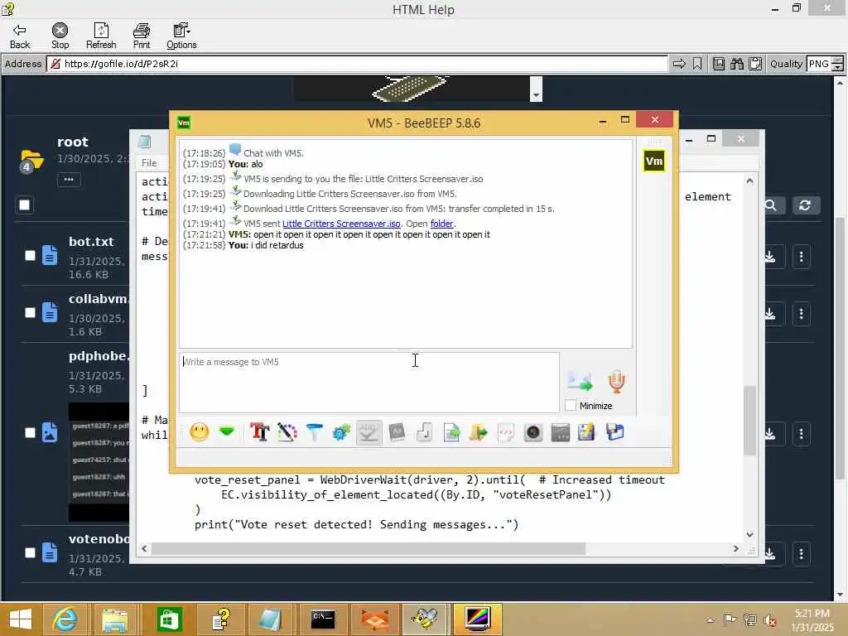Viewport: 848px width, 636px height.
Task: Open more options for image file row
Action: pyautogui.click(x=802, y=434)
